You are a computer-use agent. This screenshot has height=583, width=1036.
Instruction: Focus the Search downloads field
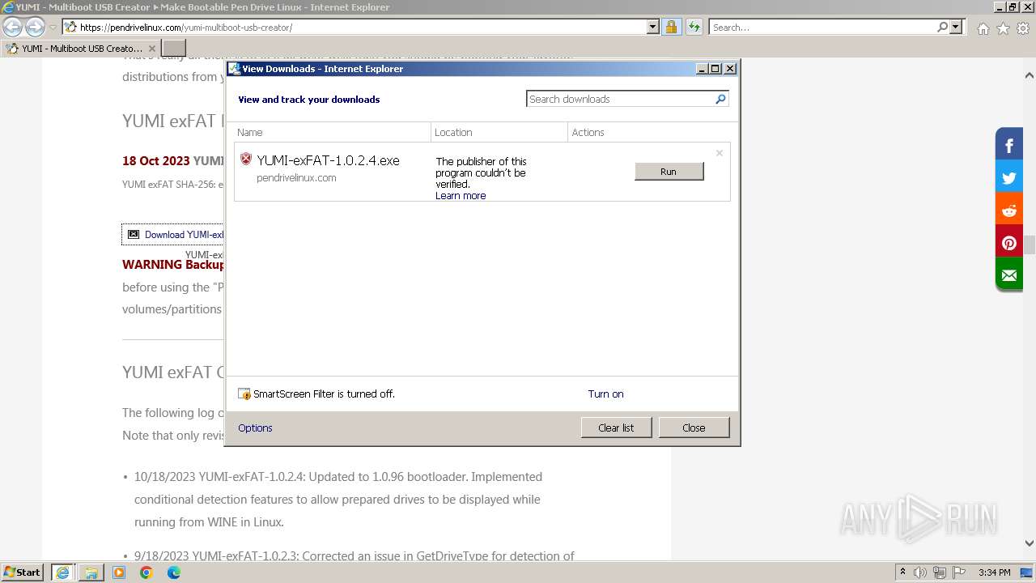(620, 99)
